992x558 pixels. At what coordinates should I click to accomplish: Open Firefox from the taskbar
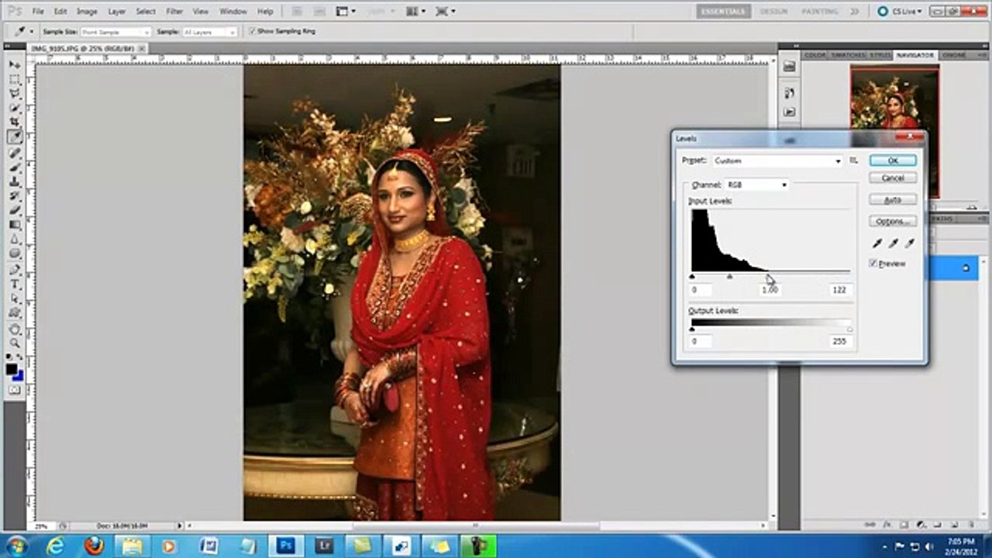pos(94,546)
